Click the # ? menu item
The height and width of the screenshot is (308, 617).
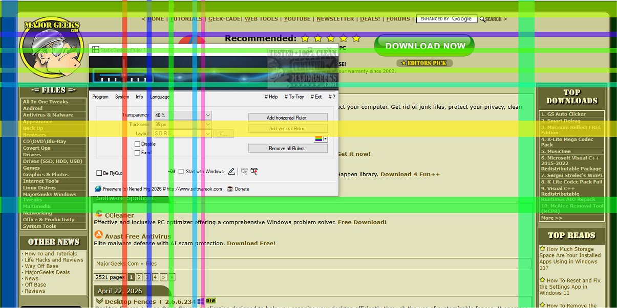(x=332, y=97)
